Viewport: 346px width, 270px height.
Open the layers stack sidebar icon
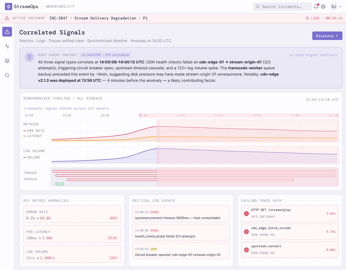[x=7, y=61]
